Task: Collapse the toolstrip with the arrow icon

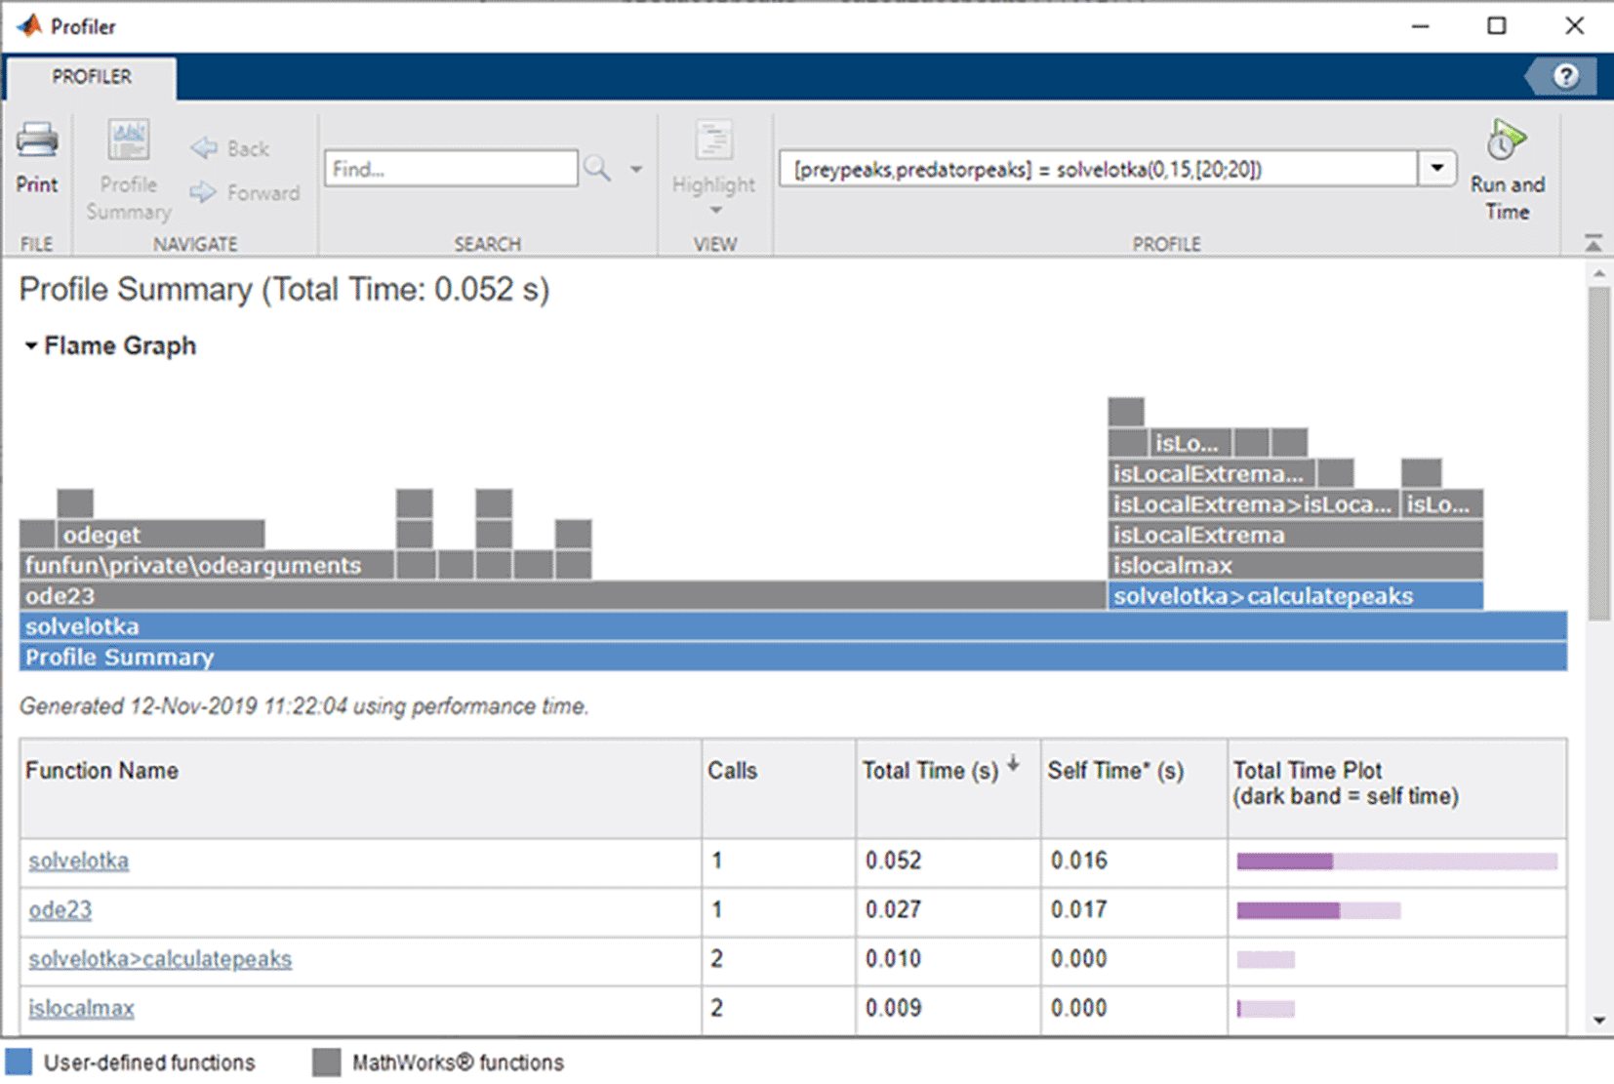Action: point(1593,243)
